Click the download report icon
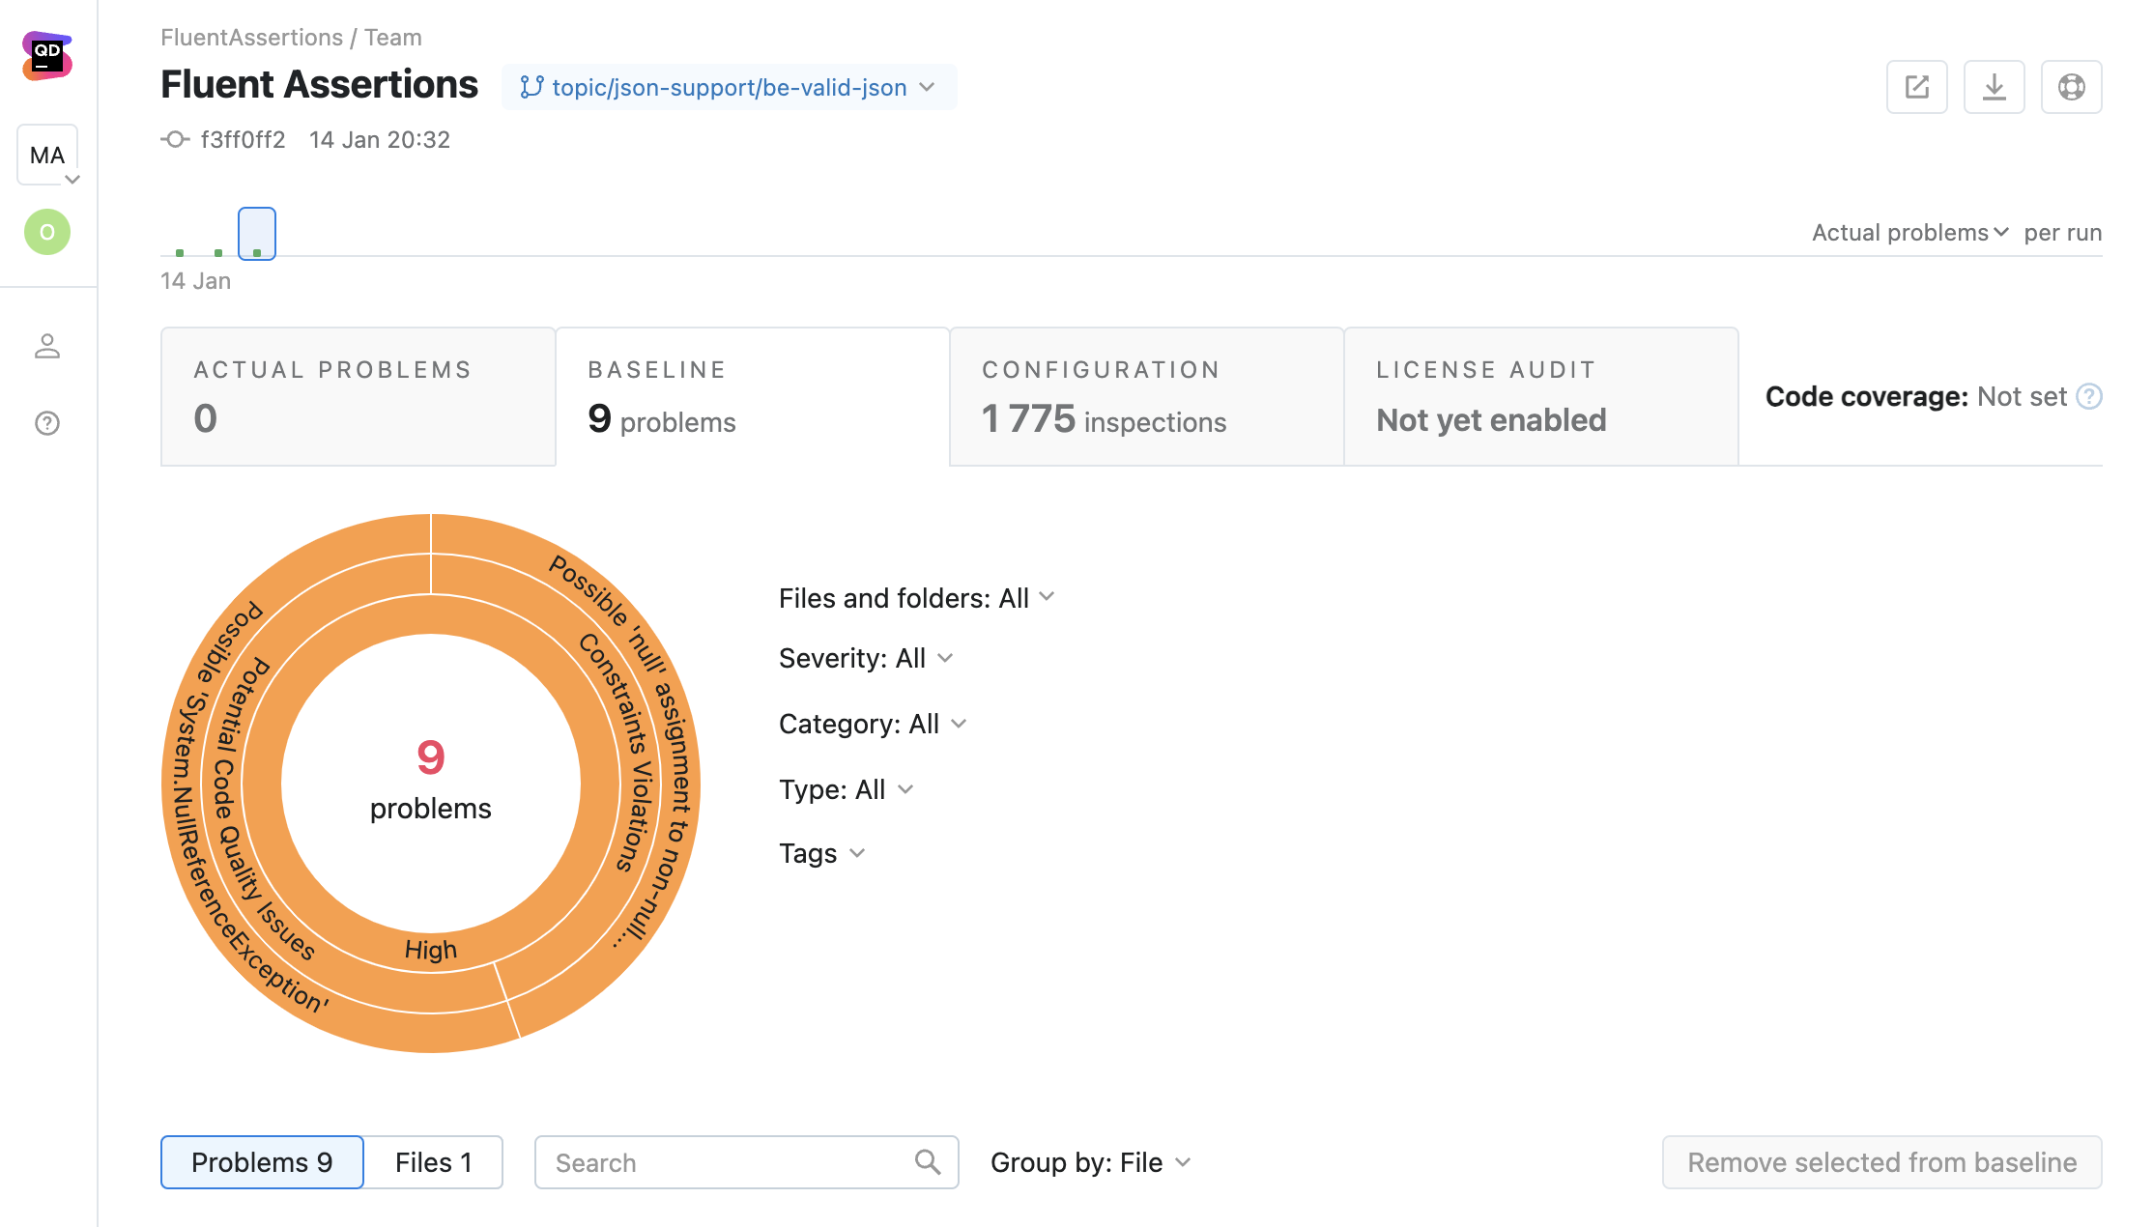This screenshot has height=1227, width=2153. tap(1995, 87)
